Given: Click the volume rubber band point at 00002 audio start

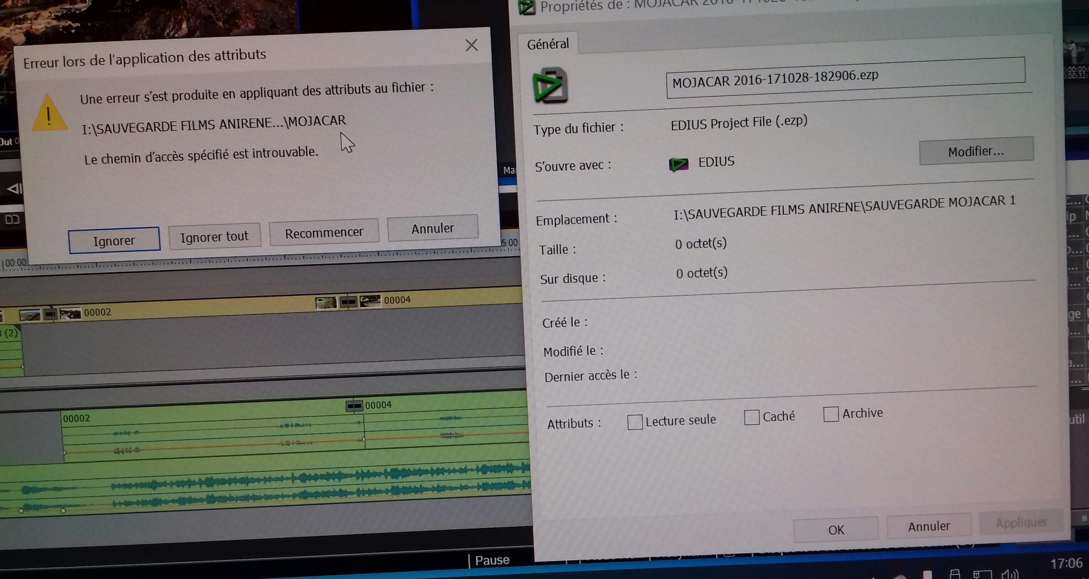Looking at the screenshot, I should pos(64,453).
